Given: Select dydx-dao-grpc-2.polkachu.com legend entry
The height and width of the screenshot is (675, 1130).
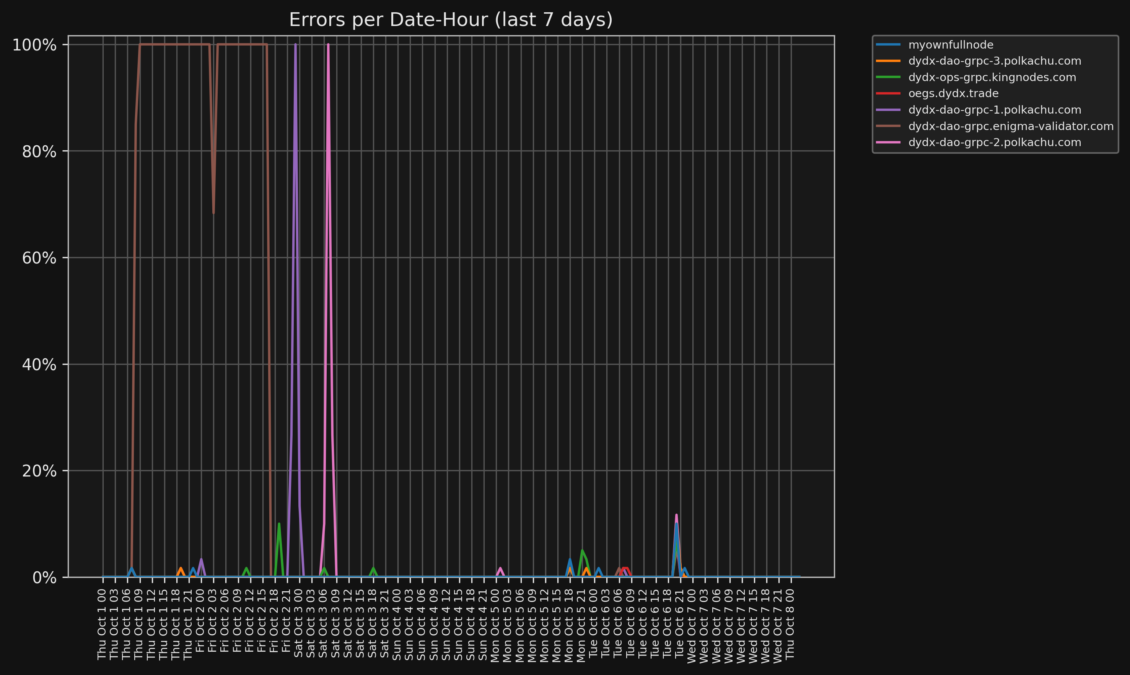Looking at the screenshot, I should (995, 142).
